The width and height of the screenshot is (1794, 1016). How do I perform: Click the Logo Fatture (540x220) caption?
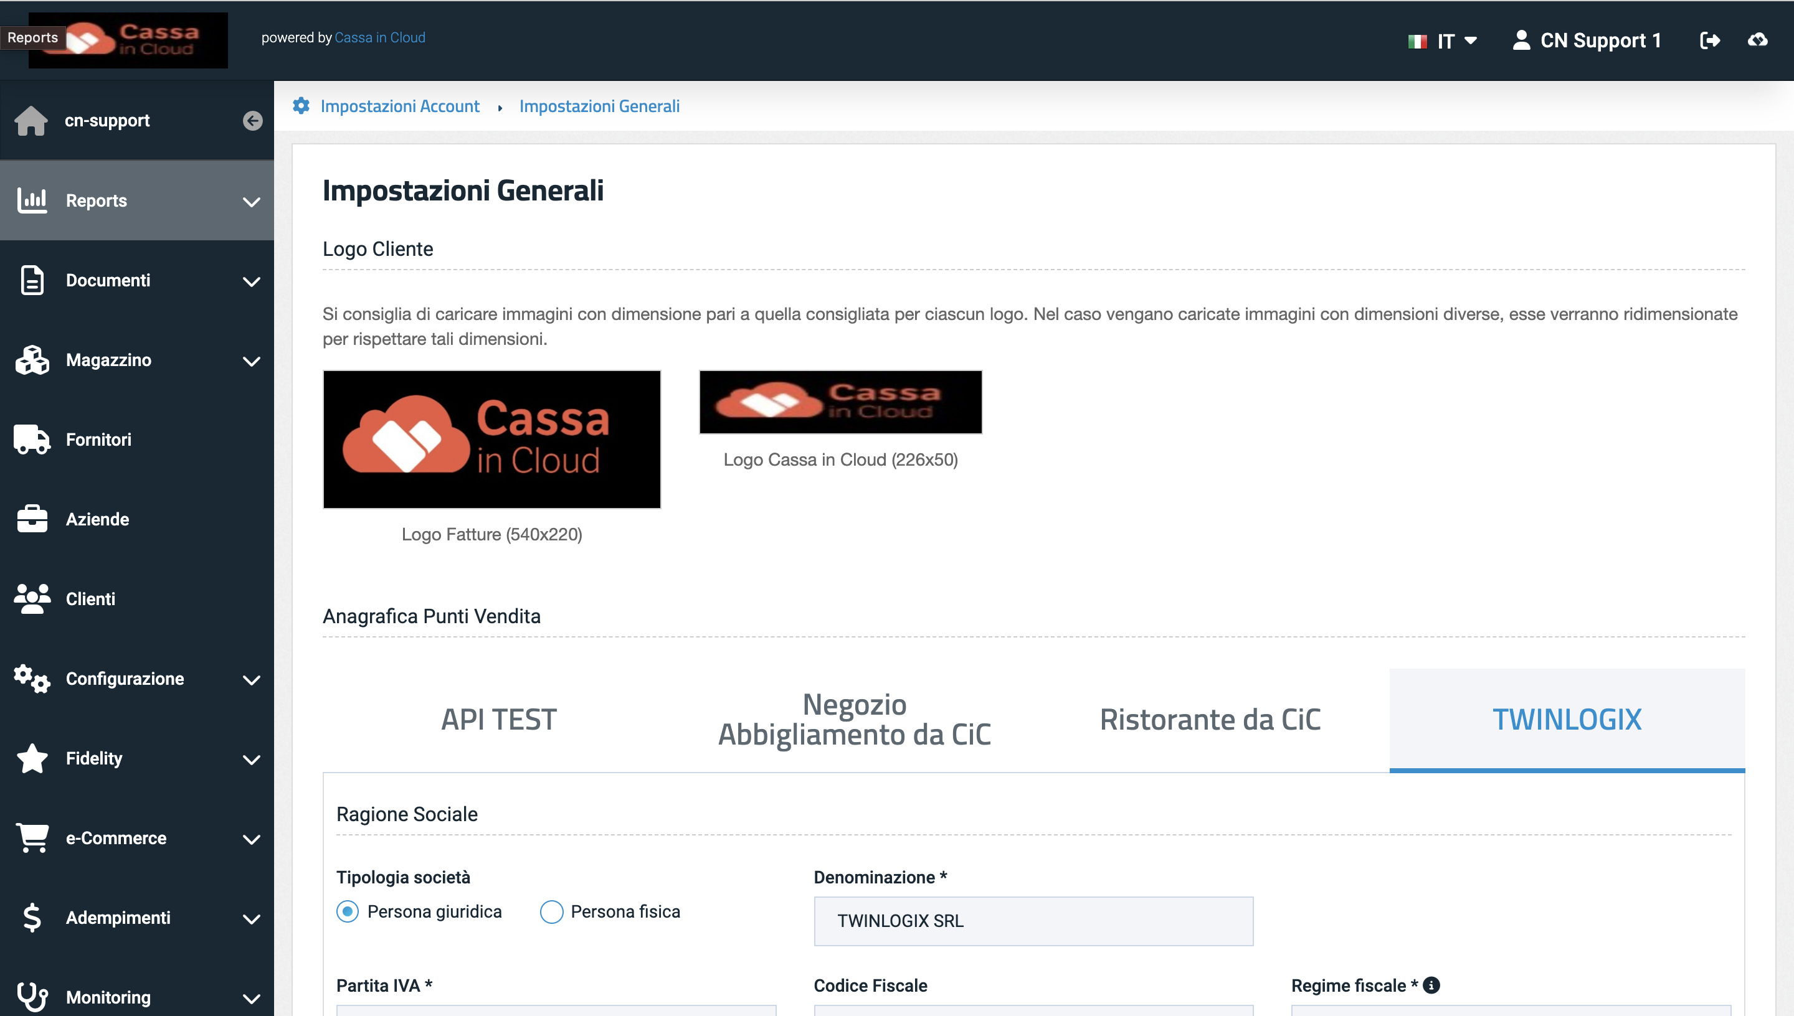491,535
